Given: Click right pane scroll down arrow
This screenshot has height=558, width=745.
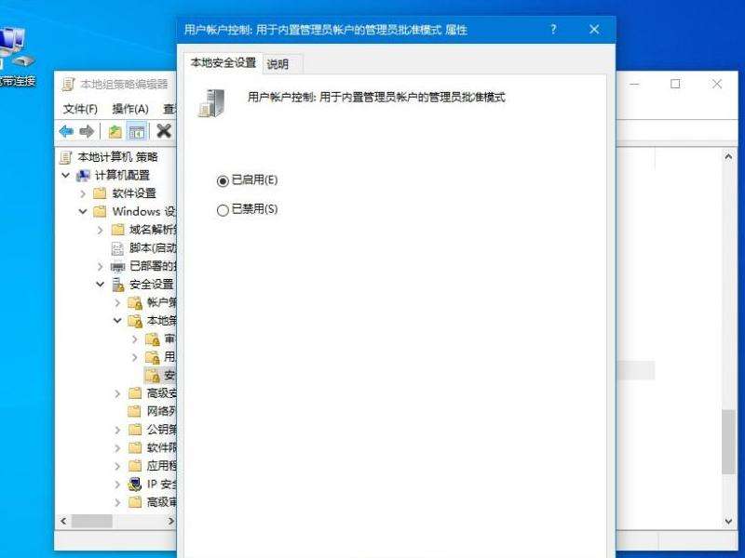Looking at the screenshot, I should pyautogui.click(x=728, y=521).
